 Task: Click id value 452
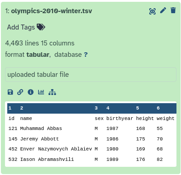tap(13, 149)
